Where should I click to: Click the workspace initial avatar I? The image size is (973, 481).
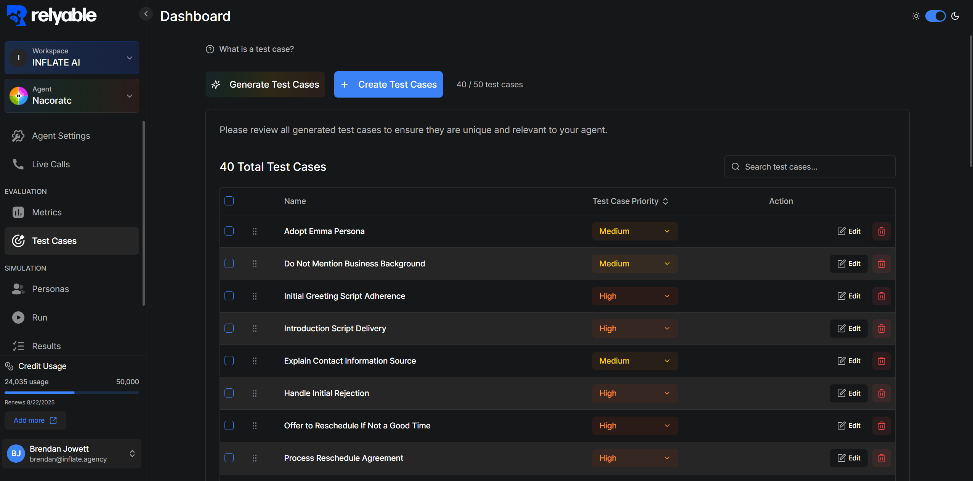click(x=19, y=58)
